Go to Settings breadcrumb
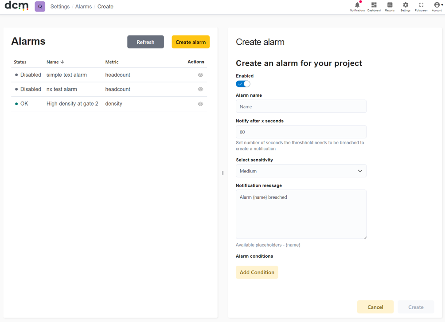 coord(60,7)
